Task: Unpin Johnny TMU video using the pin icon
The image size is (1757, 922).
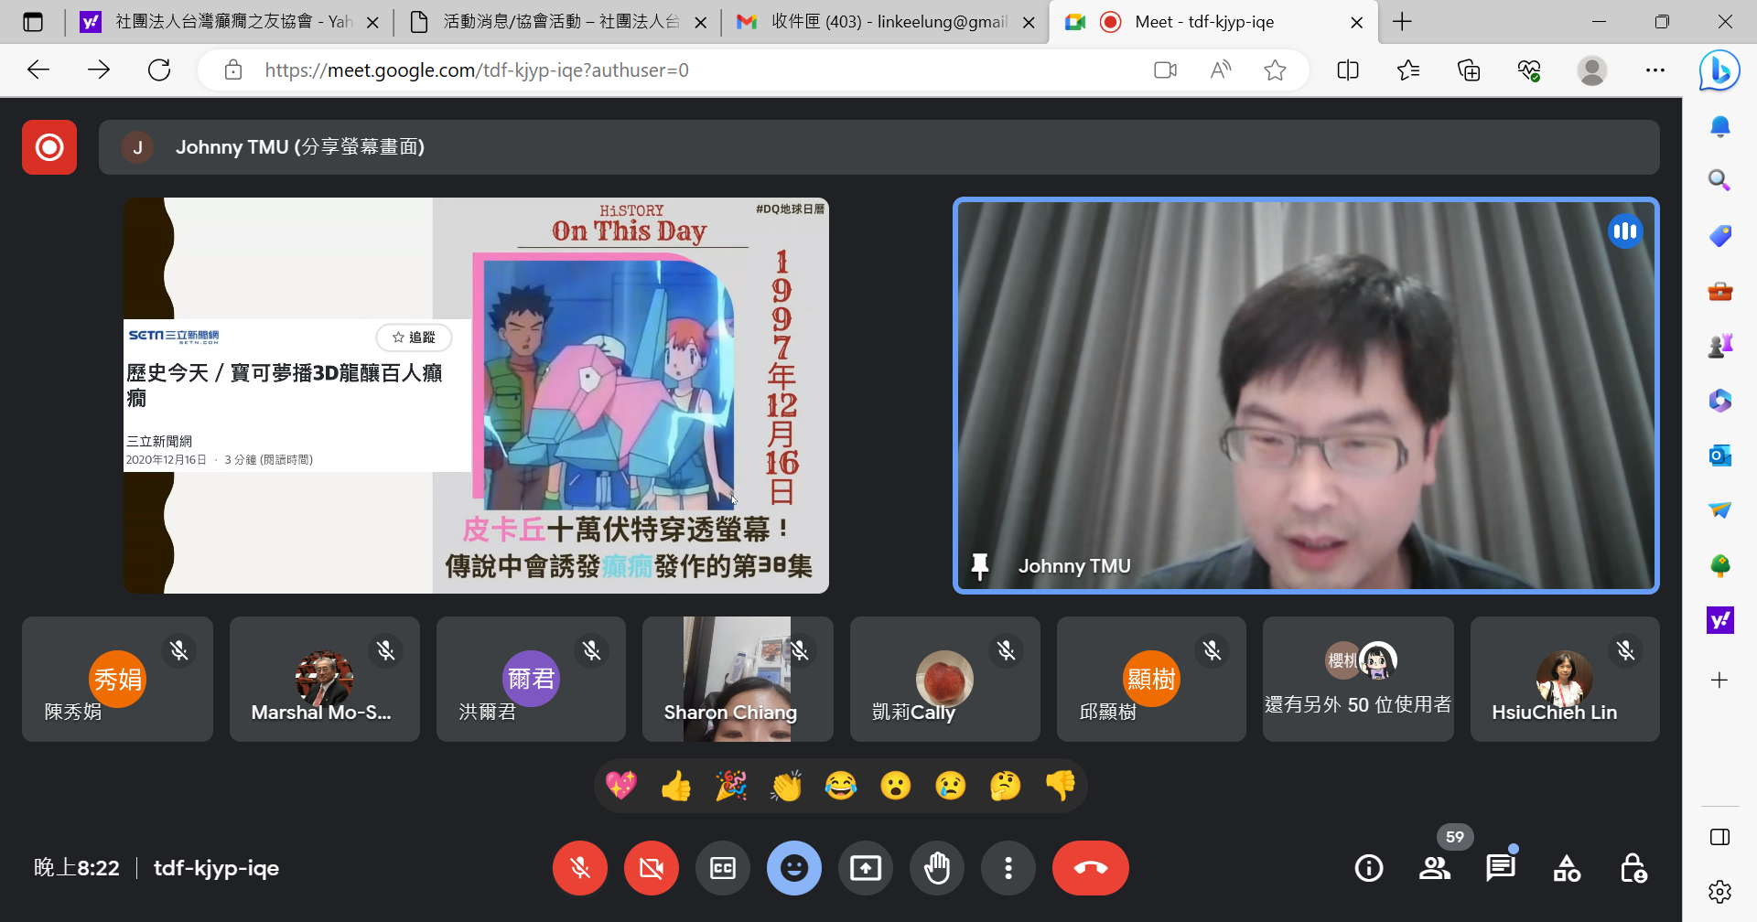Action: (x=980, y=566)
